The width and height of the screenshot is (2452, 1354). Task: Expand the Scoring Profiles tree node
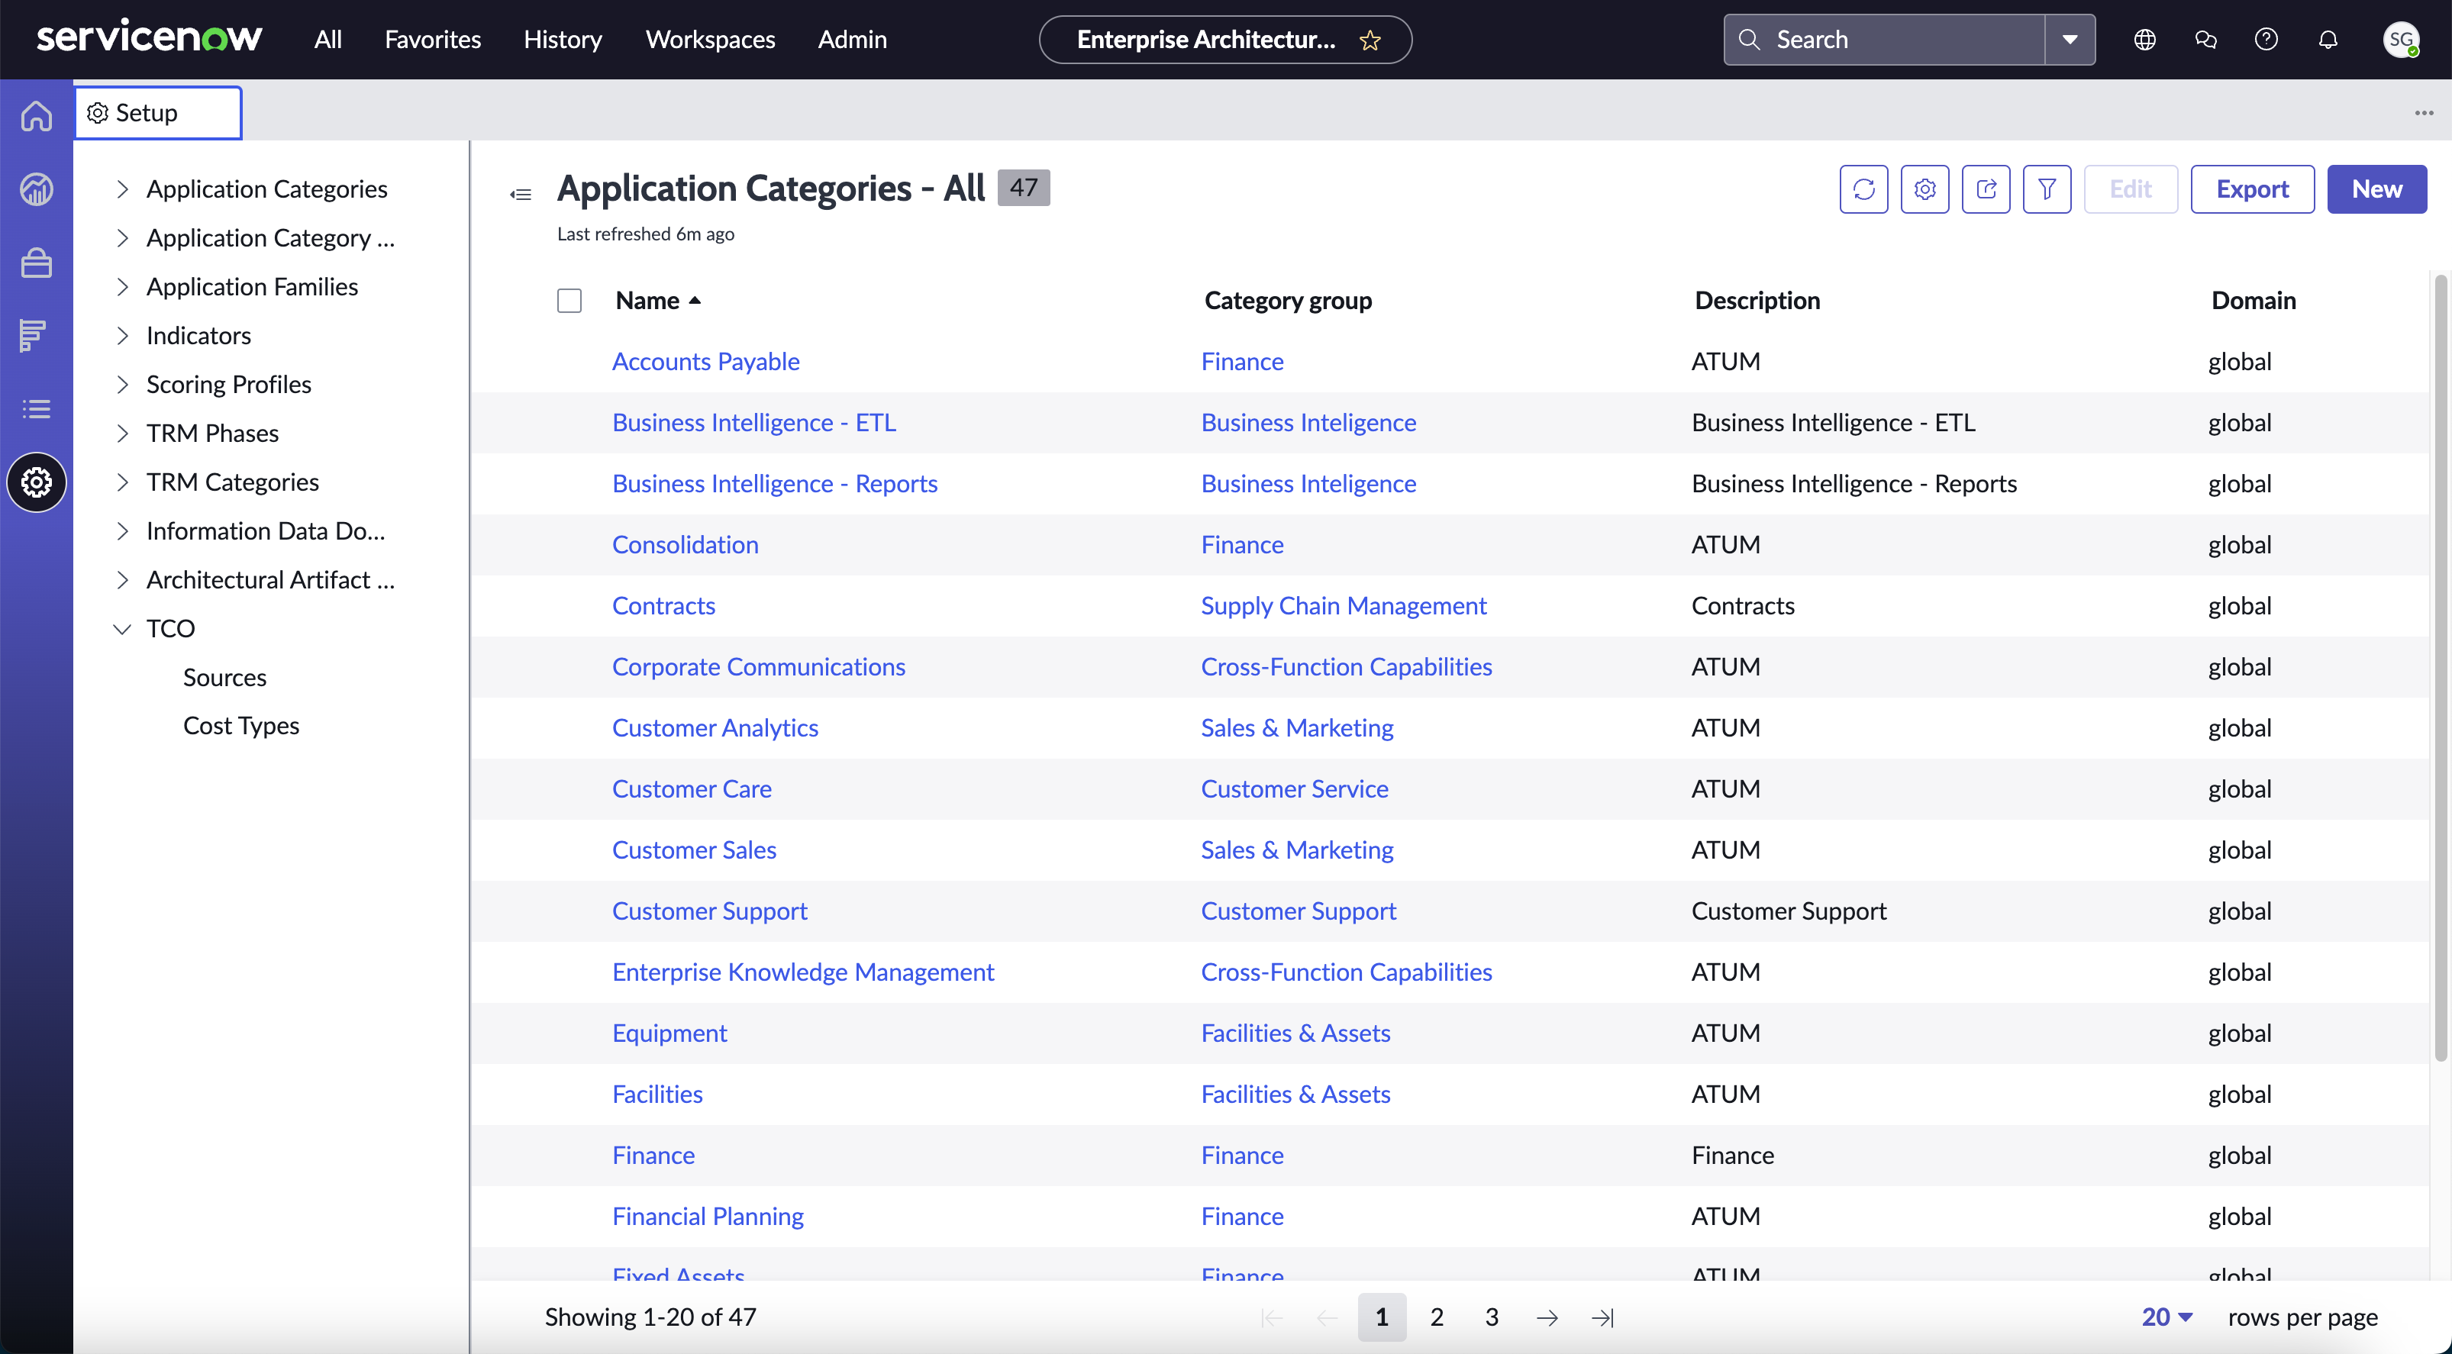tap(122, 385)
